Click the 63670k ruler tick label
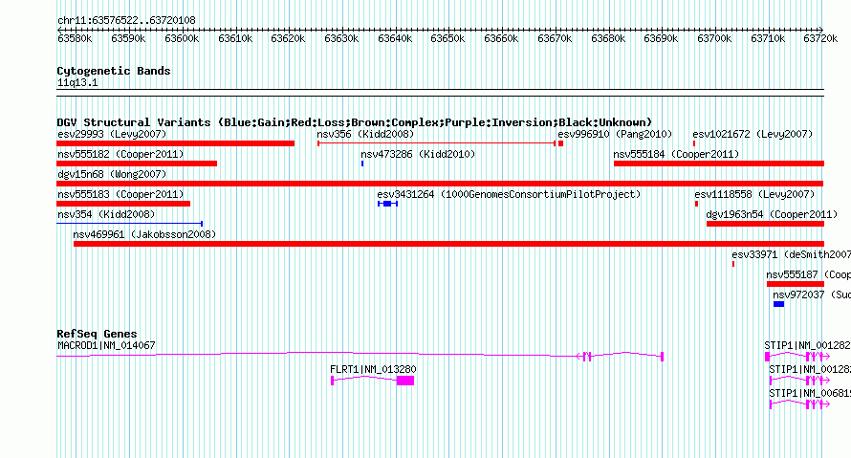This screenshot has width=851, height=458. tap(555, 38)
